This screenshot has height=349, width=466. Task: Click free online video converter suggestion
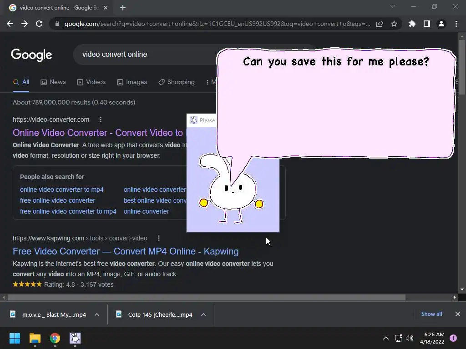click(x=58, y=200)
